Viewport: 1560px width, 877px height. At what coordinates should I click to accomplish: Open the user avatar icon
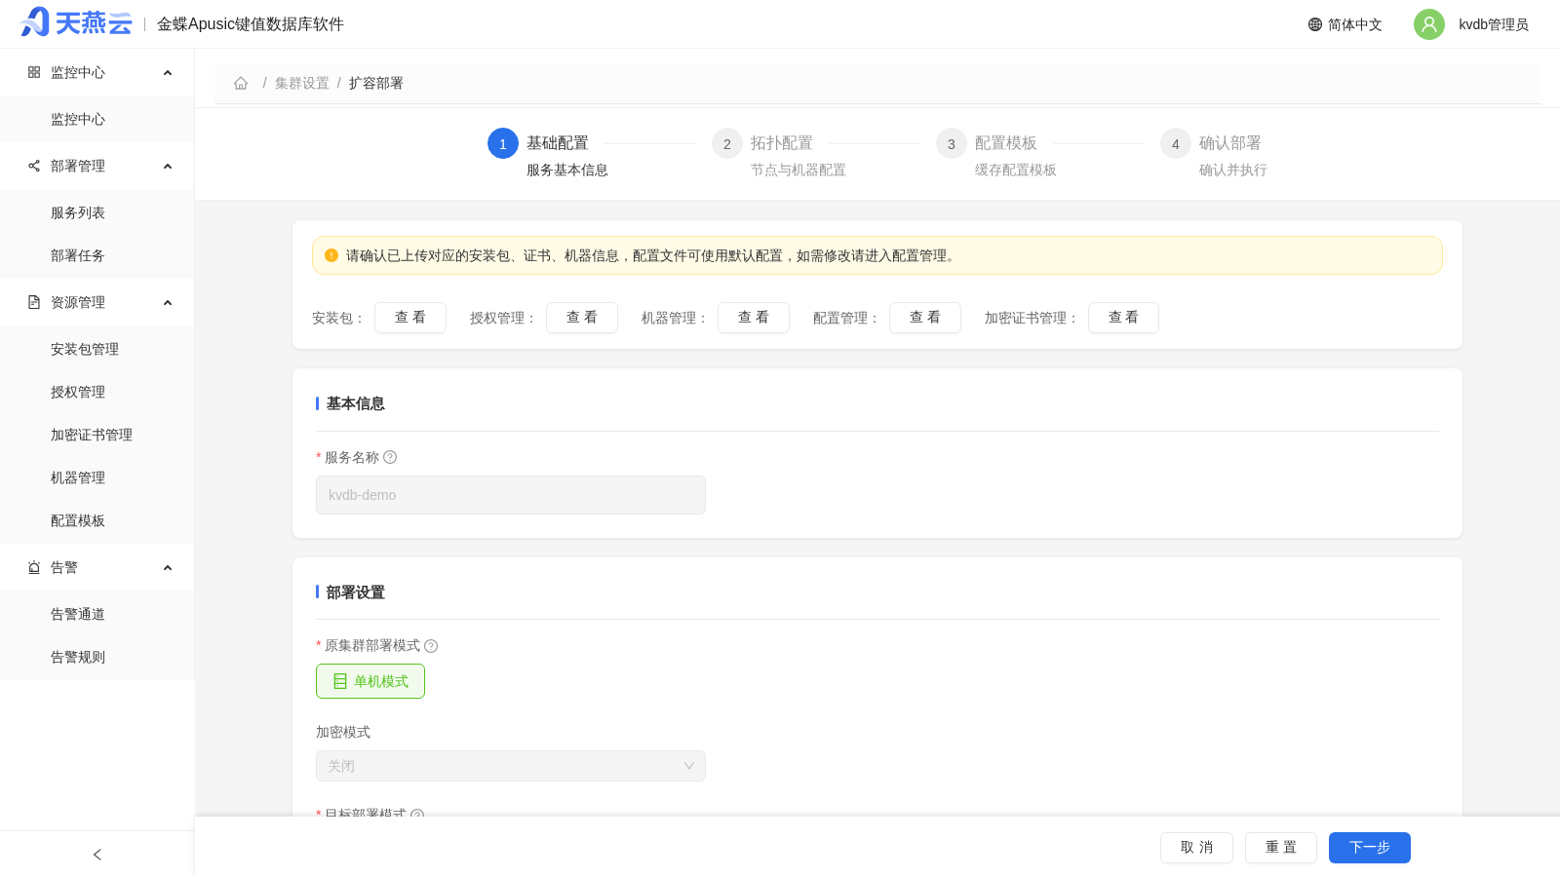tap(1429, 24)
